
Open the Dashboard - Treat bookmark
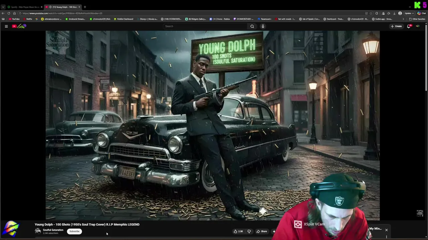pyautogui.click(x=333, y=19)
